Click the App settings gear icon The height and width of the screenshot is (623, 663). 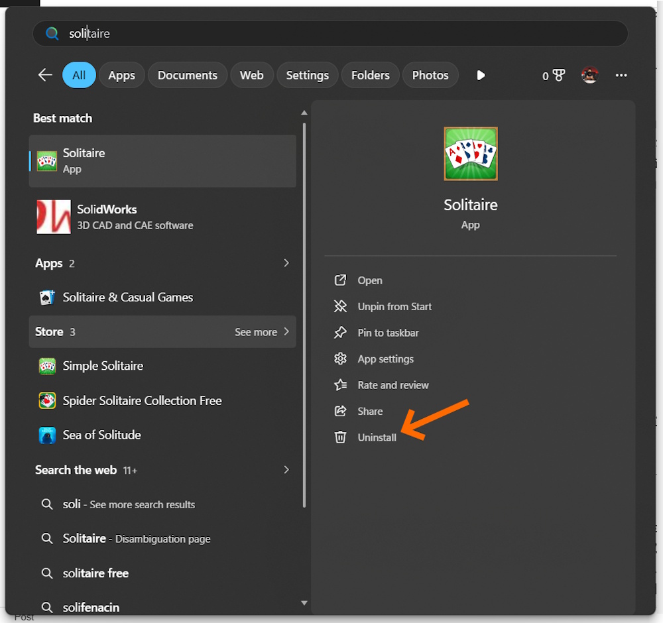pos(340,359)
